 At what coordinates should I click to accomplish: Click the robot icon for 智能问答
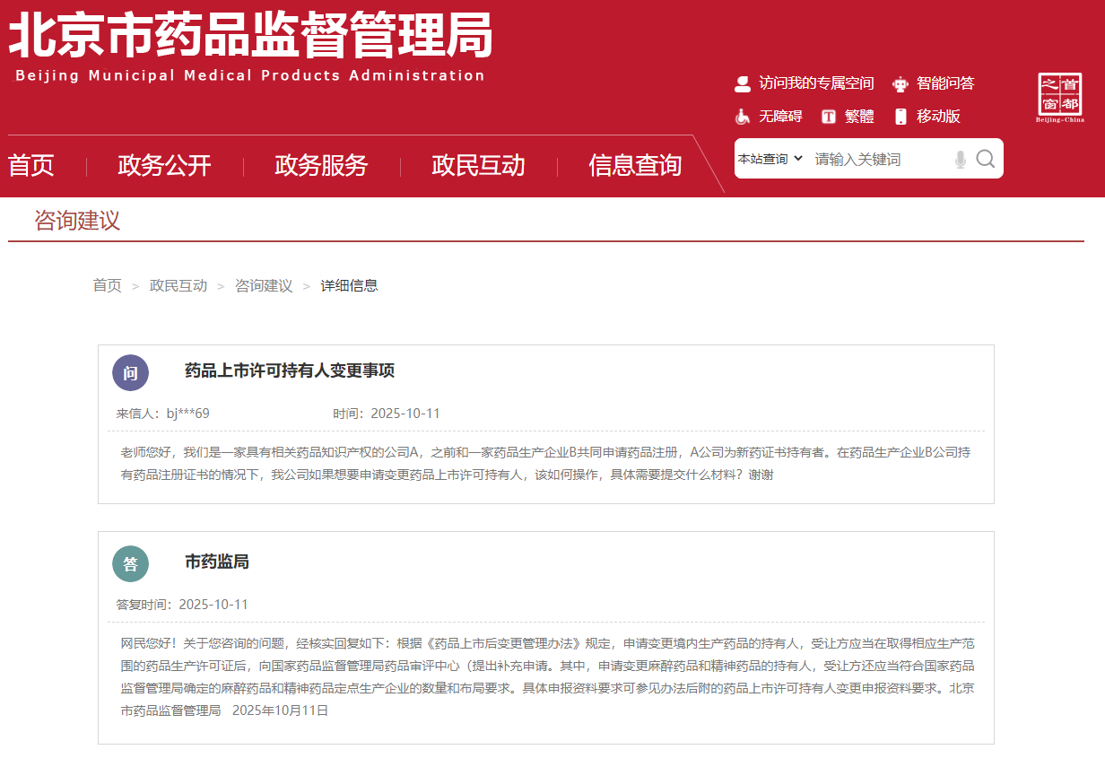coord(900,83)
